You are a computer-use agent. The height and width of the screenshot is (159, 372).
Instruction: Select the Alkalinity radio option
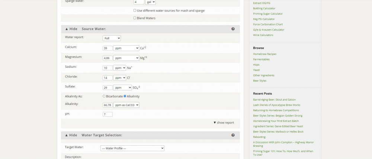point(125,96)
